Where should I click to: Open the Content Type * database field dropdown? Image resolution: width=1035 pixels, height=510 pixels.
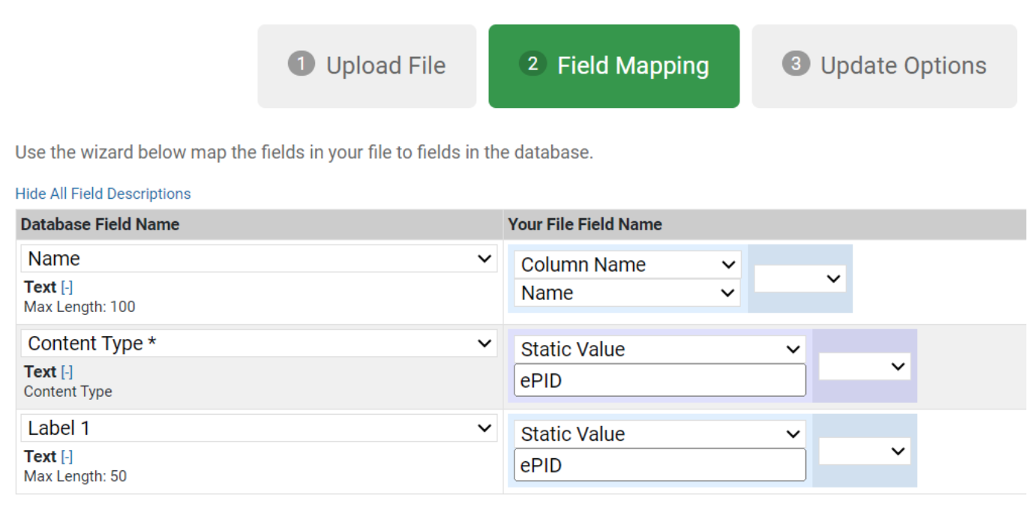pos(259,343)
